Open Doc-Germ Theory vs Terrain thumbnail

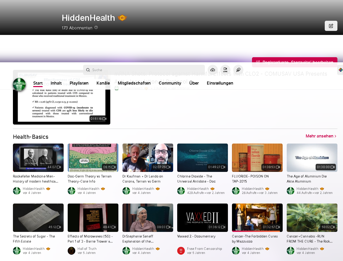click(93, 158)
